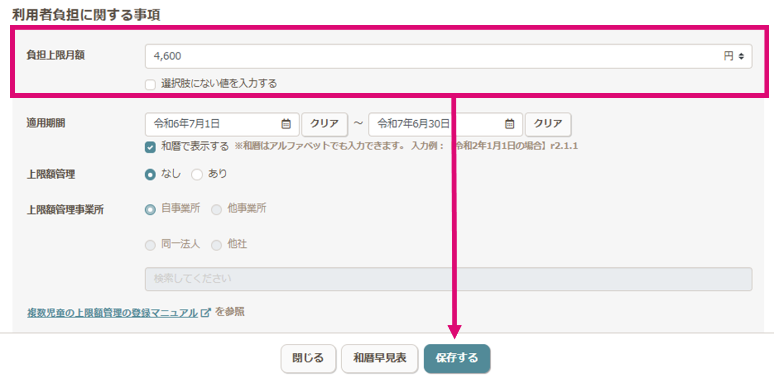The height and width of the screenshot is (383, 774).
Task: Click the 検索してください search box
Action: [448, 279]
